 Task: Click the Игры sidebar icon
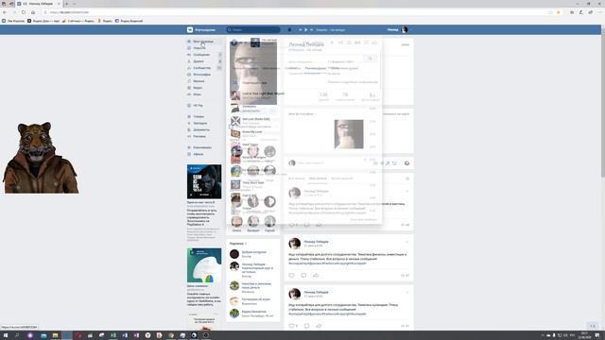(189, 94)
